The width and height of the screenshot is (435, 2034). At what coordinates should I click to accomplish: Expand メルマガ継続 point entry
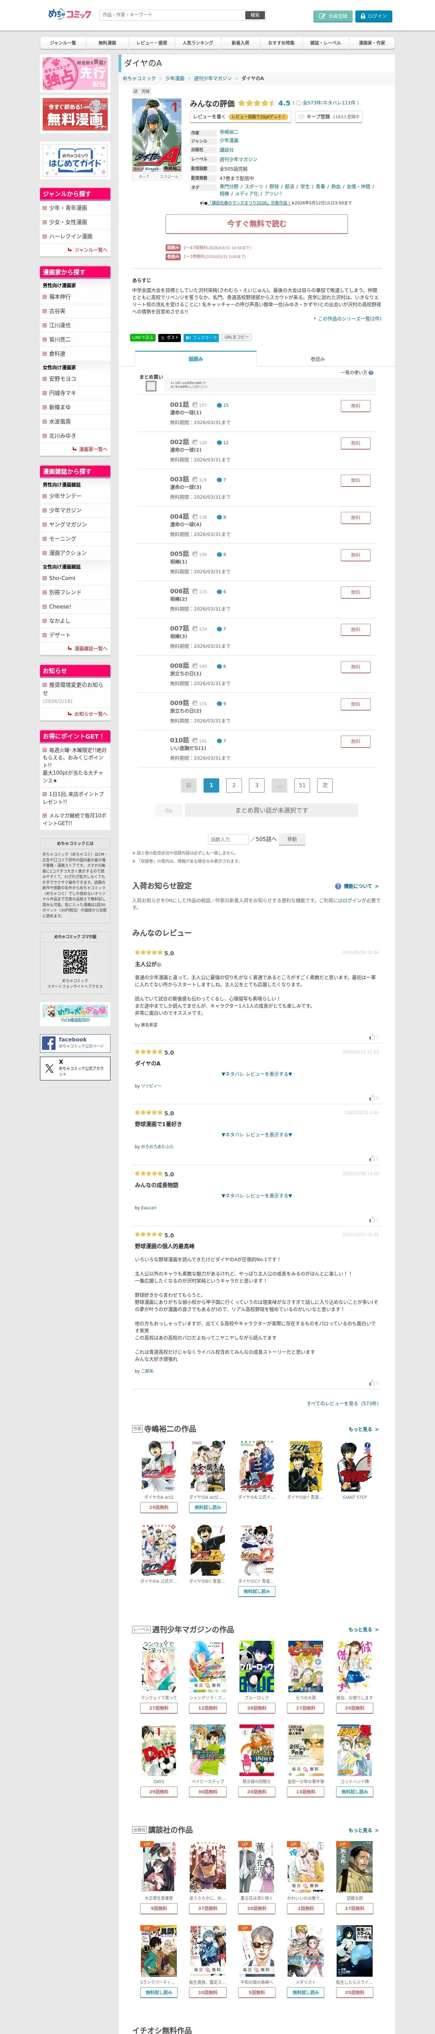75,820
